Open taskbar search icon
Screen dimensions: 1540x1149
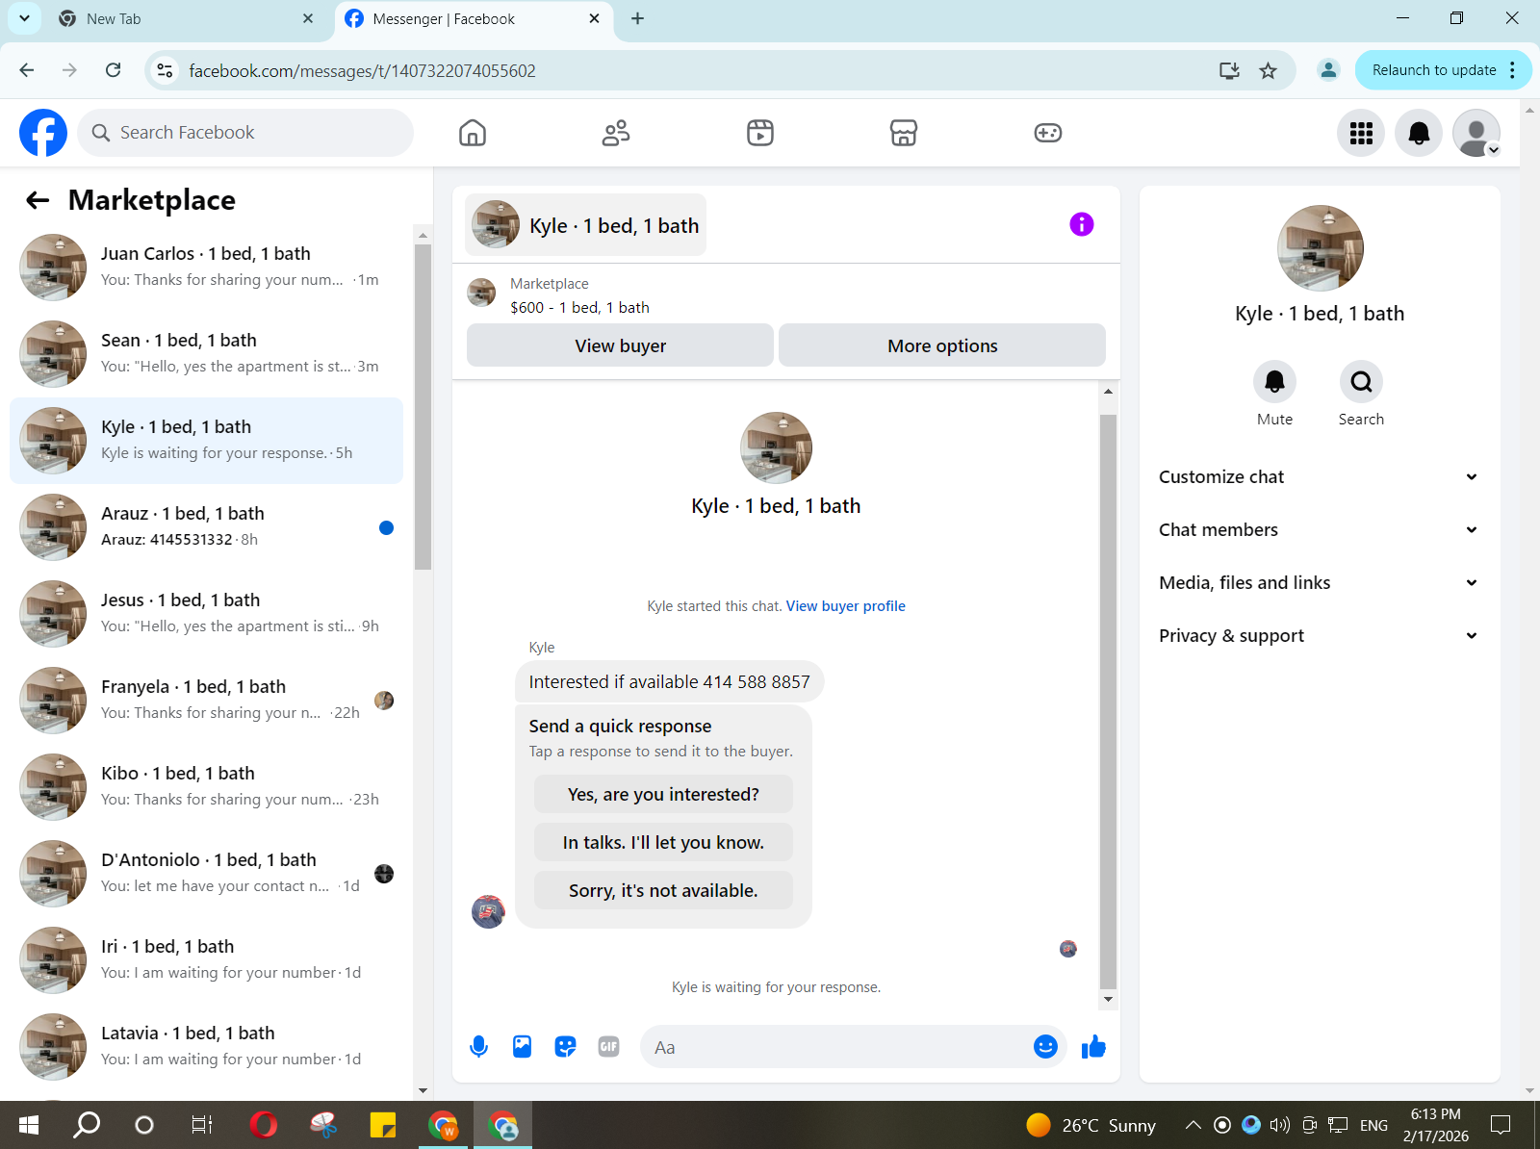87,1125
